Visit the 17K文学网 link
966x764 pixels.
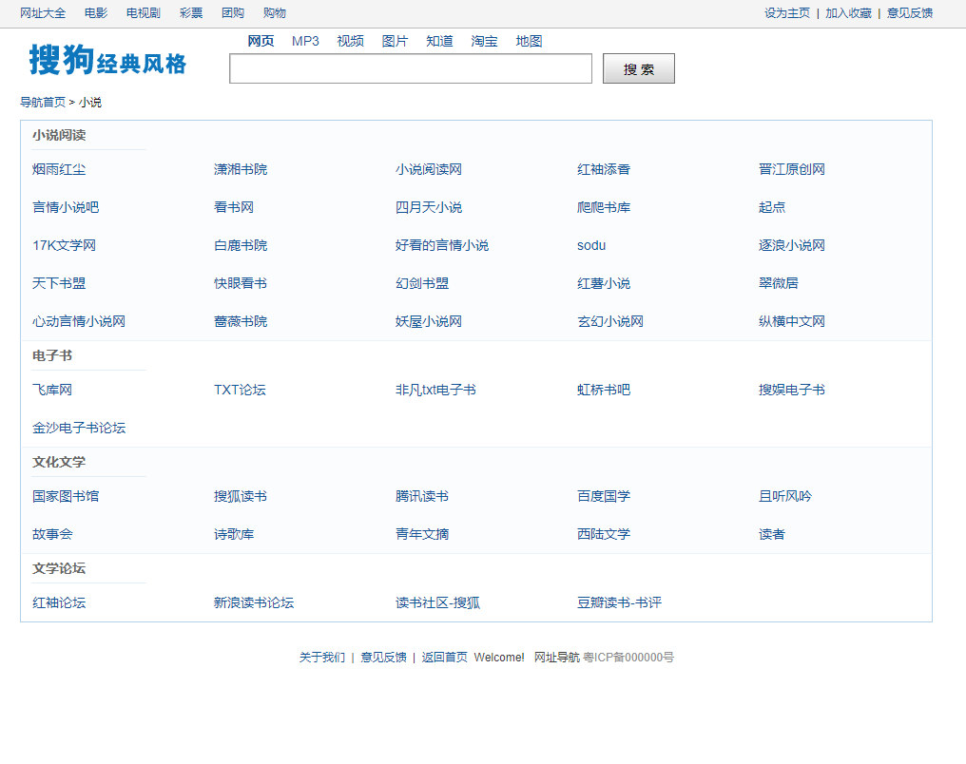pyautogui.click(x=64, y=245)
